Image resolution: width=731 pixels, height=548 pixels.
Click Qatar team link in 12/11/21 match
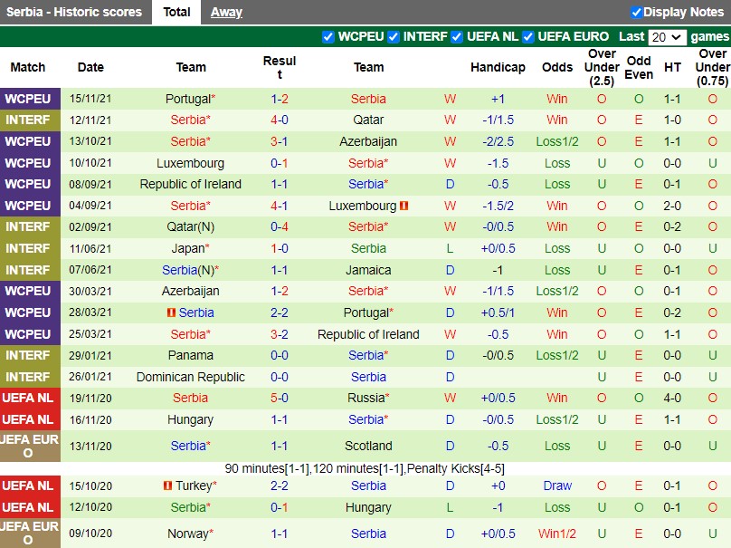pos(368,120)
